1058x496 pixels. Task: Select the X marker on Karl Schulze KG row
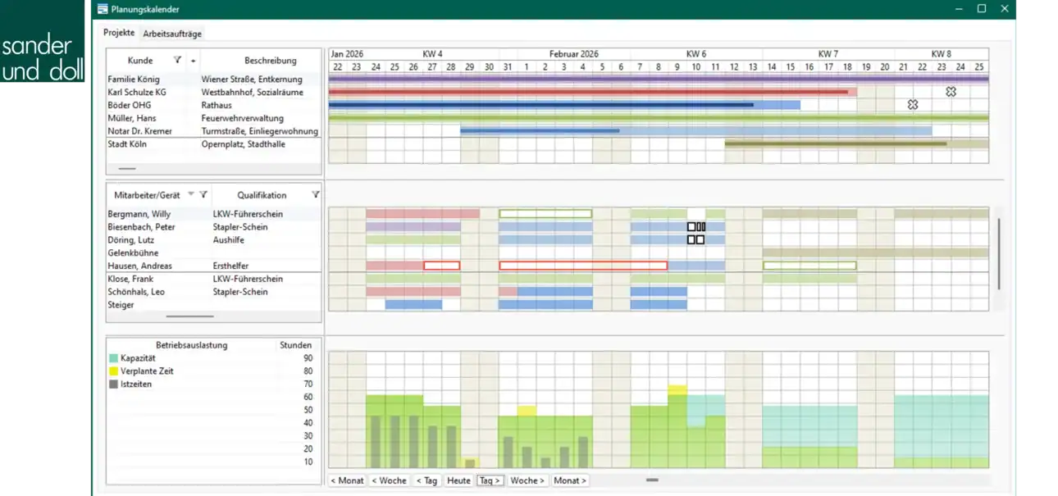pos(951,92)
